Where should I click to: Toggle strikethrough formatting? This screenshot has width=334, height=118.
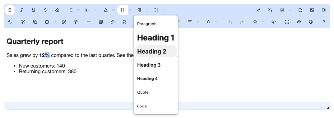coord(45,10)
